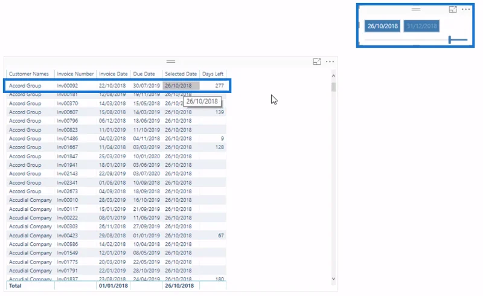Sort by the Selected Date column header
The width and height of the screenshot is (483, 296).
(x=181, y=74)
